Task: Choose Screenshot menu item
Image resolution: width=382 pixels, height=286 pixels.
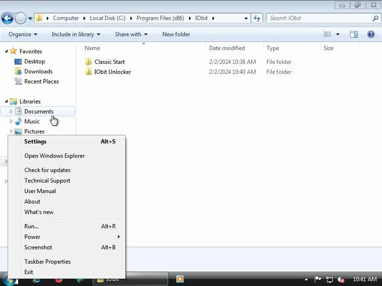Action: [x=67, y=247]
